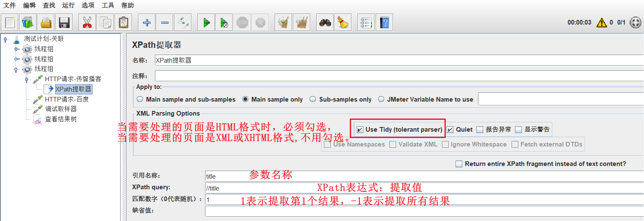The image size is (644, 221).
Task: Click the elapsed time 00:00:03 display
Action: (x=579, y=22)
